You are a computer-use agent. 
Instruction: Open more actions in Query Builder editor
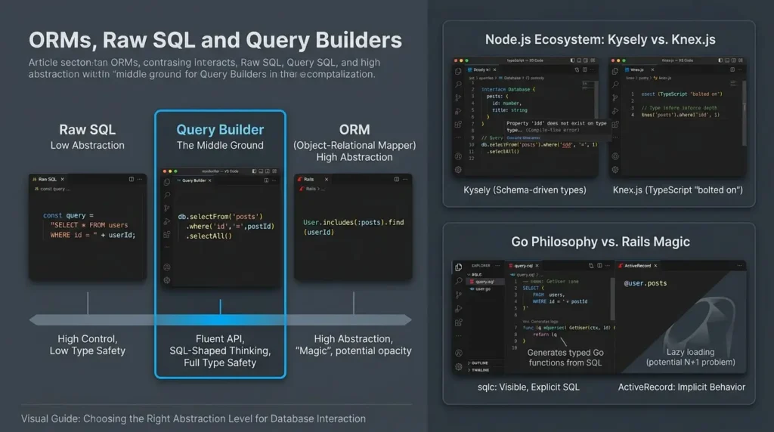click(x=274, y=181)
